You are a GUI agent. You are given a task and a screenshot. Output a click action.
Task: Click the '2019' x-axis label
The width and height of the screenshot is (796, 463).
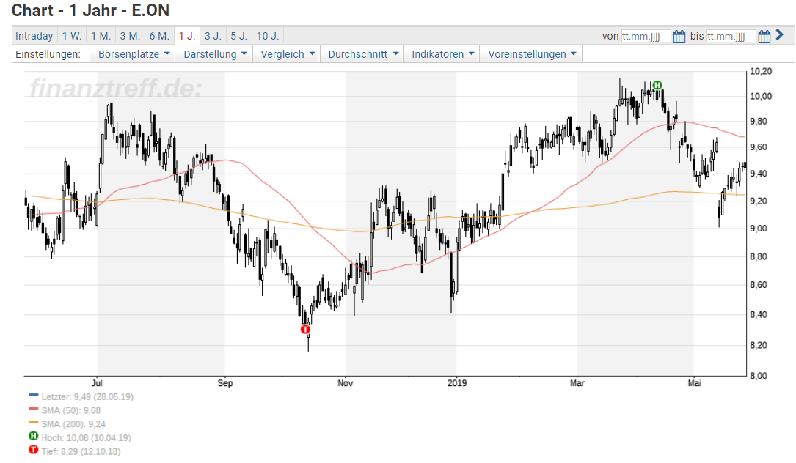coord(457,383)
